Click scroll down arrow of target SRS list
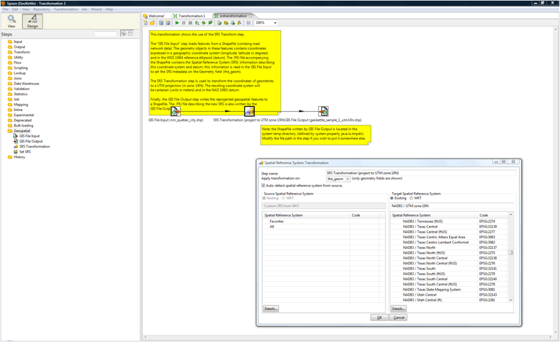This screenshot has height=342, width=560. click(511, 300)
